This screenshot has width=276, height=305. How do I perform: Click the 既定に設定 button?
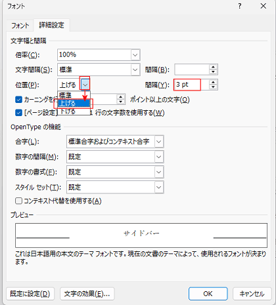click(x=30, y=294)
